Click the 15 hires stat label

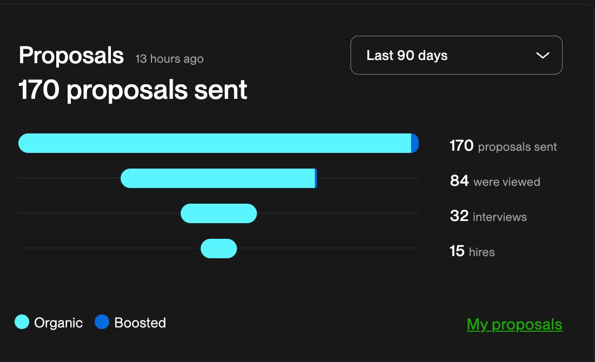pyautogui.click(x=472, y=251)
